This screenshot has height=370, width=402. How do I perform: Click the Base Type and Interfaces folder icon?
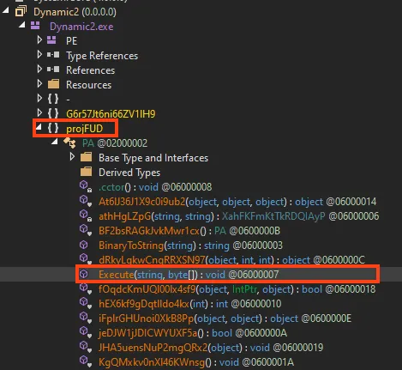[86, 157]
